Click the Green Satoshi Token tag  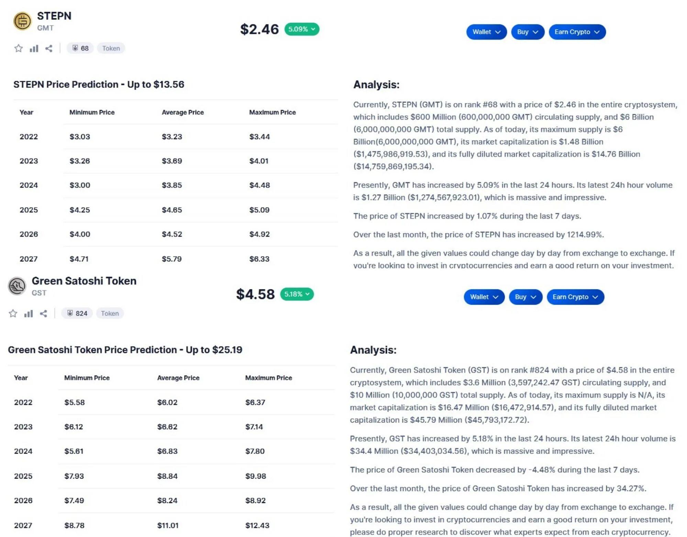coord(110,314)
